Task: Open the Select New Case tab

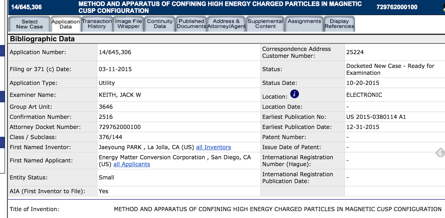Action: pos(29,24)
